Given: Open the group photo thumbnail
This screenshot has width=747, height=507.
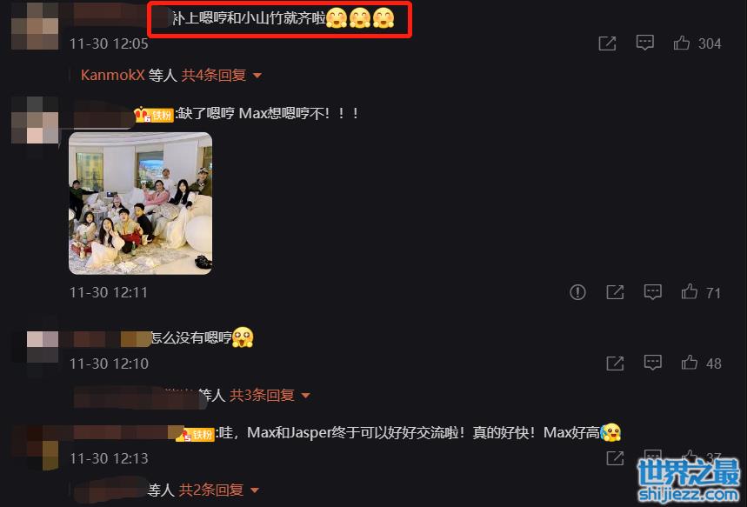Looking at the screenshot, I should 141,203.
